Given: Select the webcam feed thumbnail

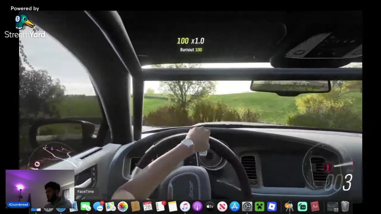Looking at the screenshot, I should tap(40, 189).
